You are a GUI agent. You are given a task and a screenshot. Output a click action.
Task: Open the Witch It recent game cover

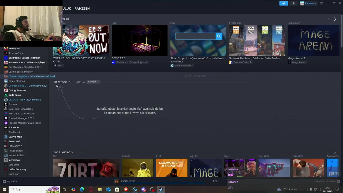(274, 168)
